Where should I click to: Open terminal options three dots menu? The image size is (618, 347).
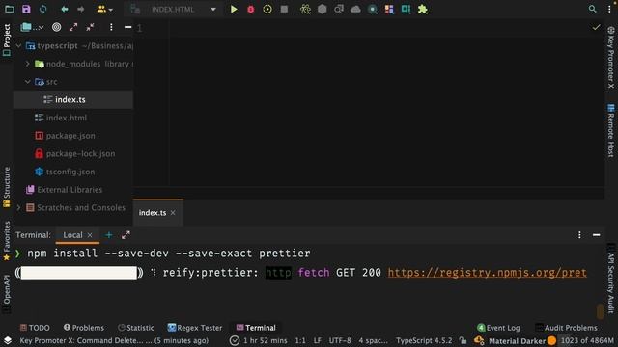point(579,235)
